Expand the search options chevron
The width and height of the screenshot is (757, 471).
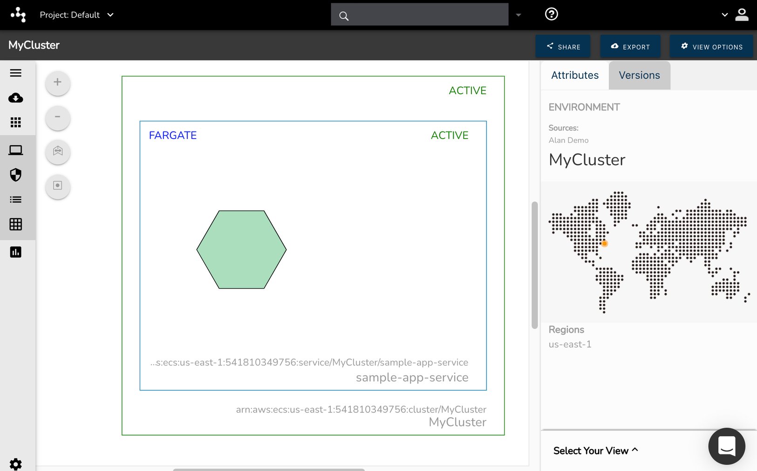(518, 14)
